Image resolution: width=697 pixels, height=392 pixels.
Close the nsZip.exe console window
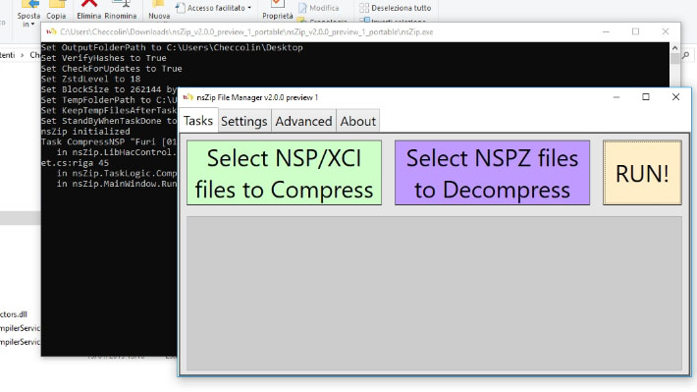(x=666, y=31)
